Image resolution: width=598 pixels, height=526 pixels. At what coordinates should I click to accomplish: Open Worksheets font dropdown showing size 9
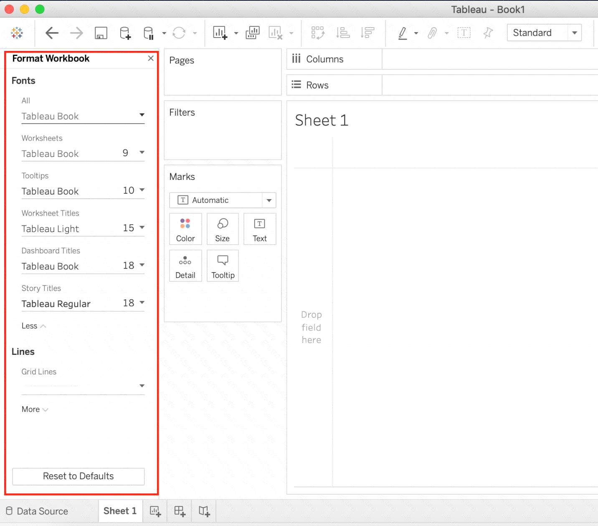click(83, 153)
